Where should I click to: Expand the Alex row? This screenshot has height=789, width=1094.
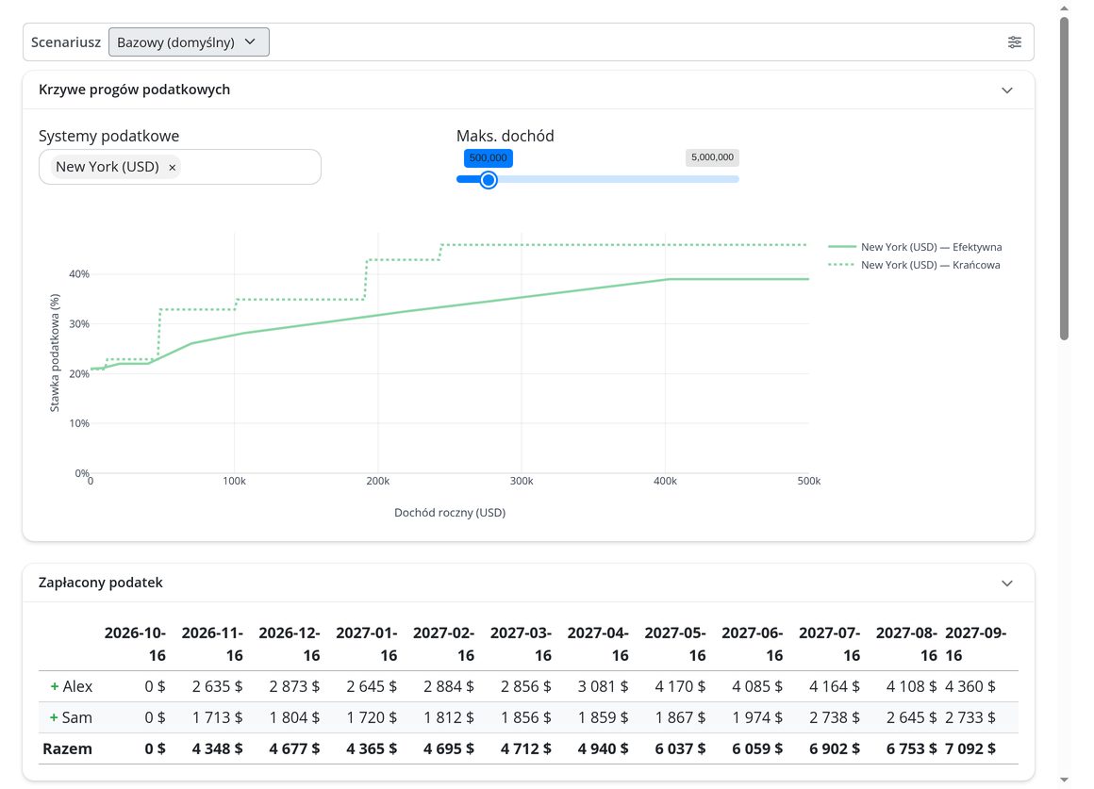click(55, 686)
